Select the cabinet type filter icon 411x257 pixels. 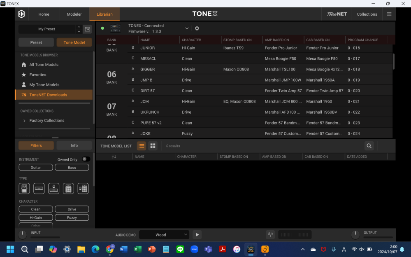68,188
